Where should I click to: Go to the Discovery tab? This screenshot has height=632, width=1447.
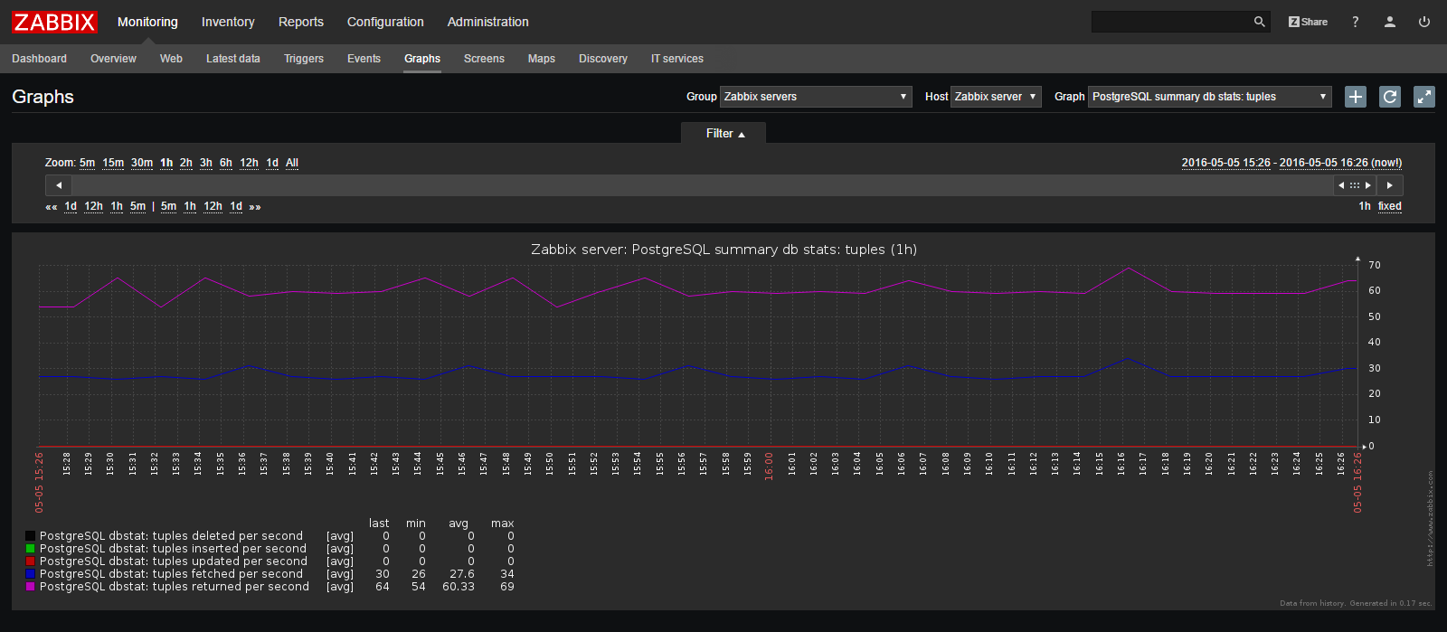(603, 59)
